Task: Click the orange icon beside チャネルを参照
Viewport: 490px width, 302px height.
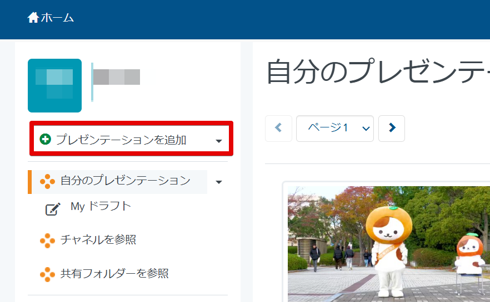Action: click(47, 240)
